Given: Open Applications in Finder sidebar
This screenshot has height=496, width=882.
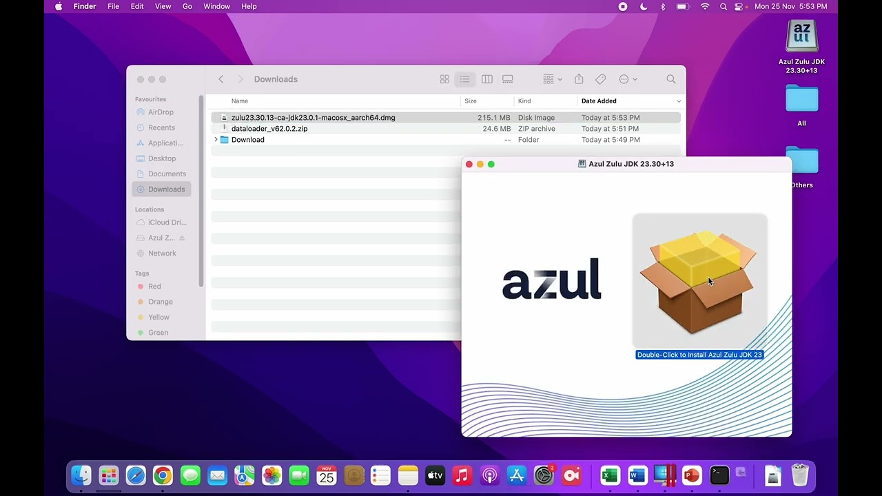Looking at the screenshot, I should pyautogui.click(x=161, y=143).
